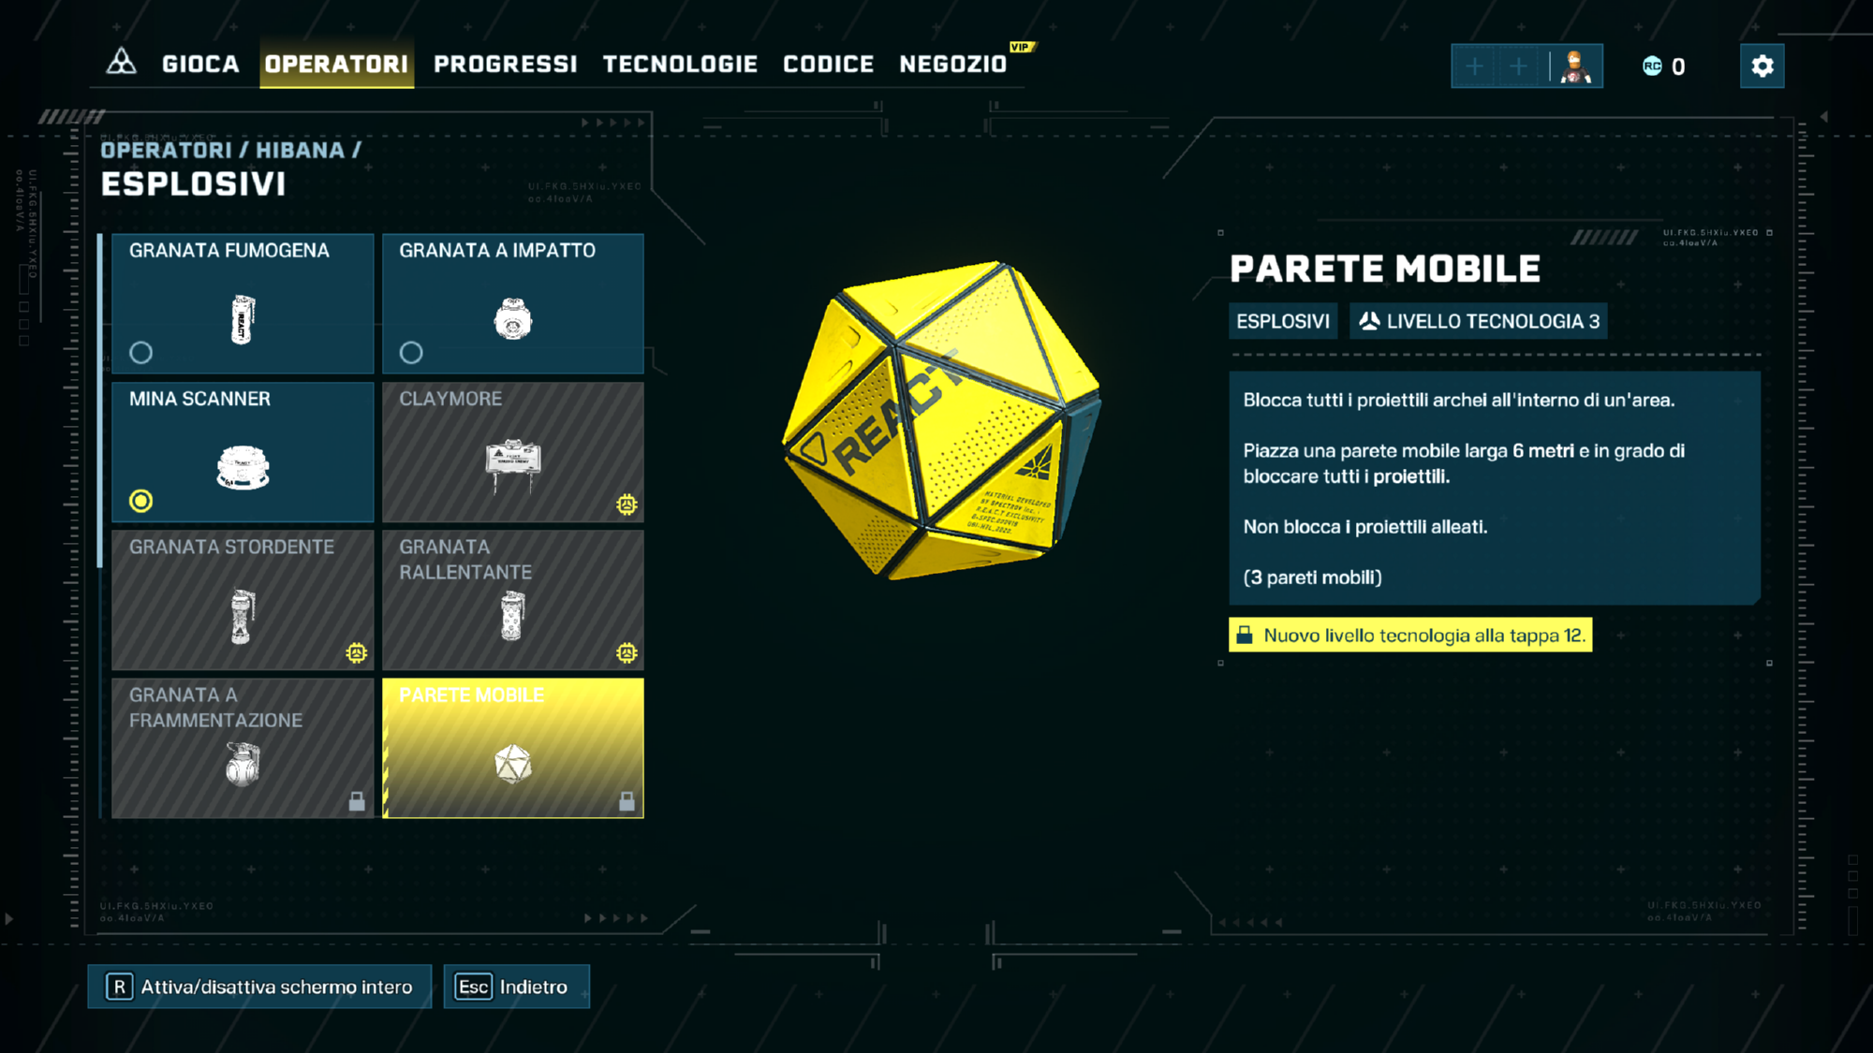Click the stun grenade icon
Screen dimensions: 1873x1053
point(243,616)
